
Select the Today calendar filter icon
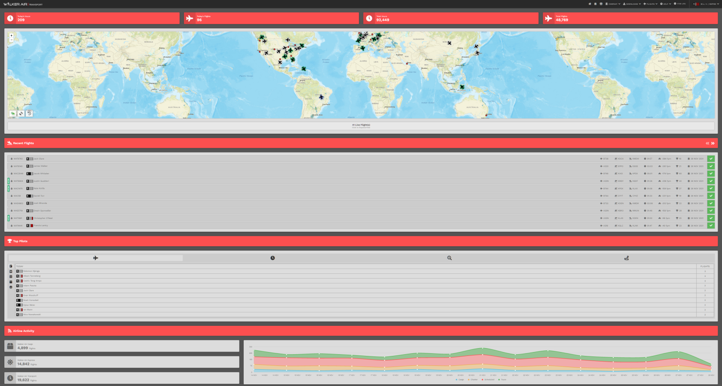[x=11, y=266]
